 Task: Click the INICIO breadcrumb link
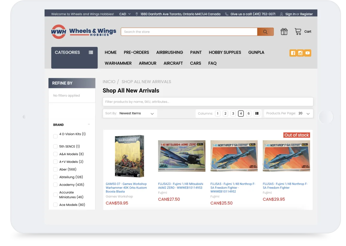(x=109, y=82)
